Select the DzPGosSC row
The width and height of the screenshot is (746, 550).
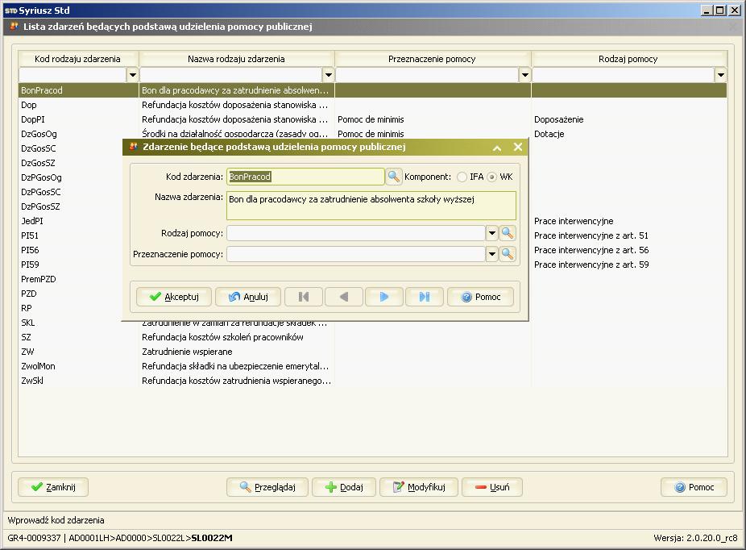point(70,192)
